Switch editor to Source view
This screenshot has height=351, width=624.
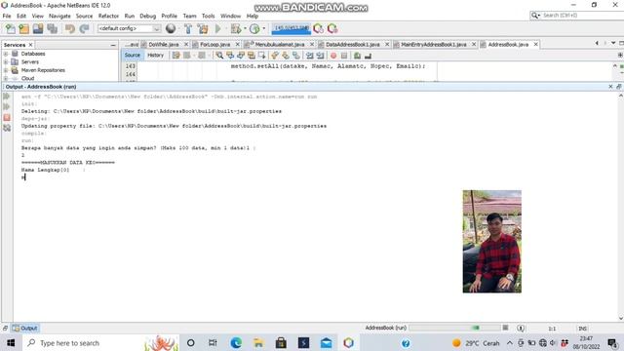point(133,56)
